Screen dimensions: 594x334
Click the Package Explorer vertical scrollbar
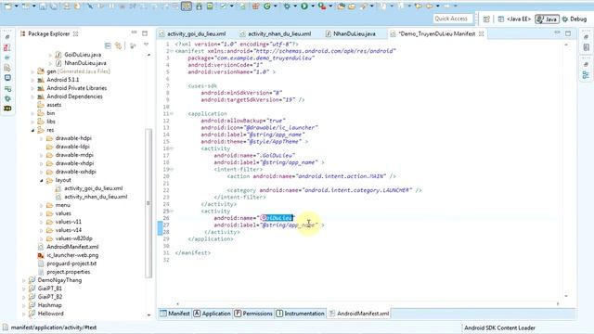[148, 202]
